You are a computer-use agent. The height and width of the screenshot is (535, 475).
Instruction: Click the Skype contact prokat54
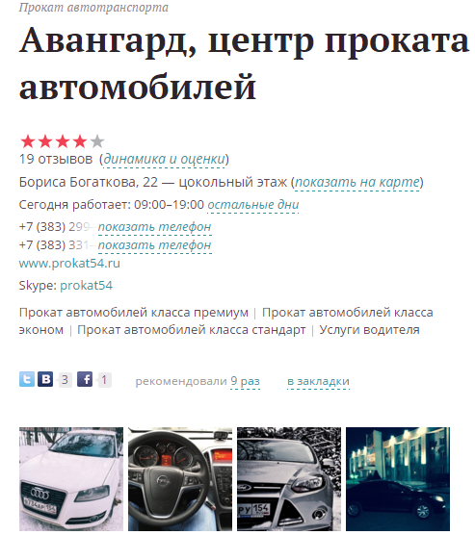click(x=86, y=285)
